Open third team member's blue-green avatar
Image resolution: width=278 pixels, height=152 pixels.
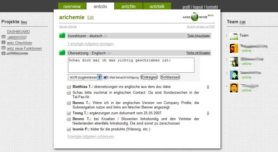point(234,75)
